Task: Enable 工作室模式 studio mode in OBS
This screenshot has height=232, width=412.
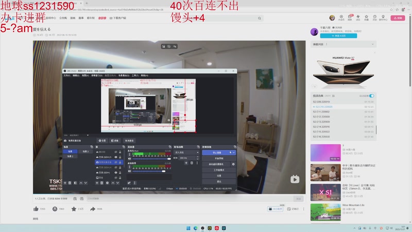Action: coord(219,170)
